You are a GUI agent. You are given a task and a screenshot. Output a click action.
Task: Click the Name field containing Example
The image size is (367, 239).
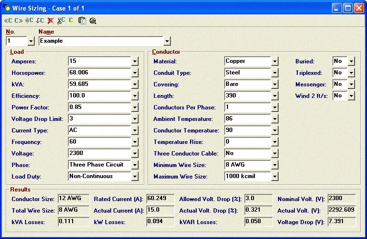[101, 41]
